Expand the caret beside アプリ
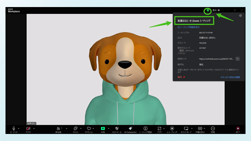Viewport: 251px width, 141px height. pyautogui.click(x=164, y=128)
